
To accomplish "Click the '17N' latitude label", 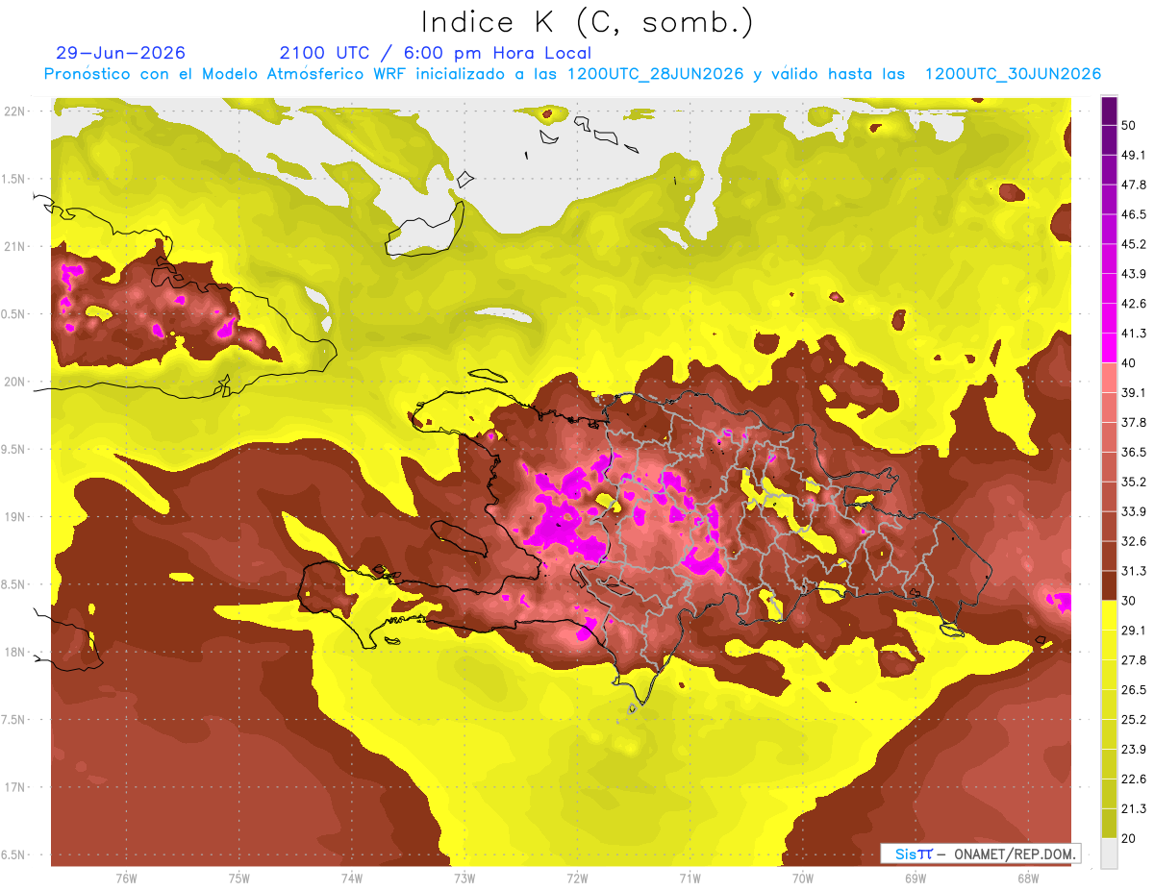I will coord(15,787).
